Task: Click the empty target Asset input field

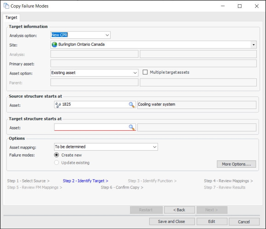Action: click(x=91, y=127)
